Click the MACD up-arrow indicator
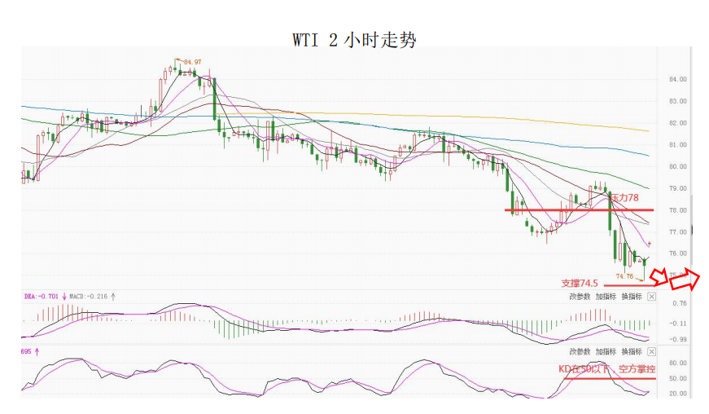Viewport: 709px width, 414px height. point(113,297)
